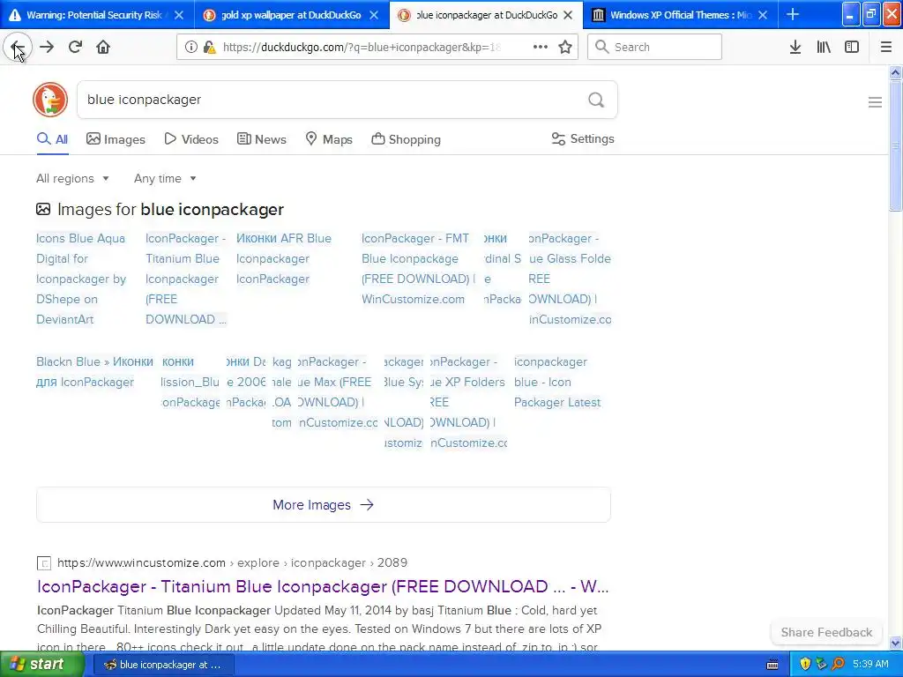View the connection security lock warning icon
The image size is (903, 677).
coord(210,48)
